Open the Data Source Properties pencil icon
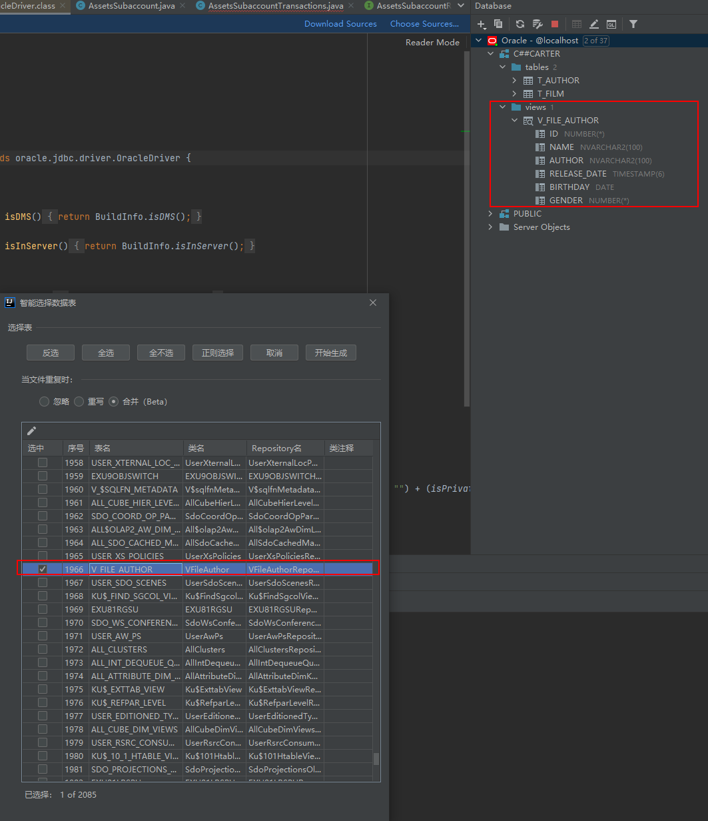 (594, 24)
